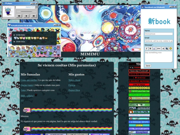The height and width of the screenshot is (135, 180).
Task: Open the CD player track dropdown
Action: pyautogui.click(x=36, y=7)
